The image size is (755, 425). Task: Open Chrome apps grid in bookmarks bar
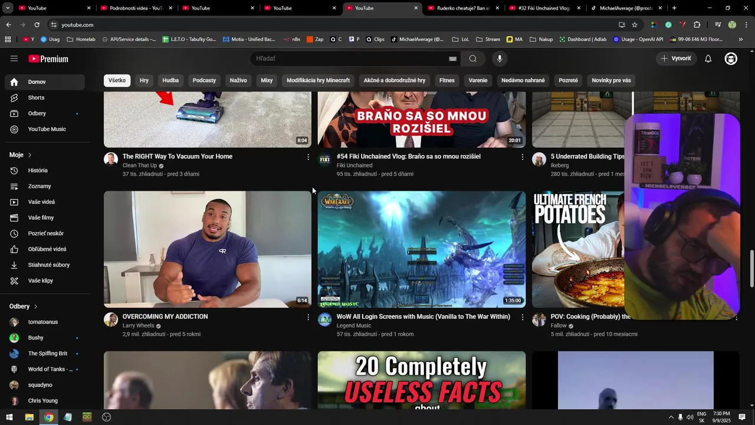pos(8,40)
